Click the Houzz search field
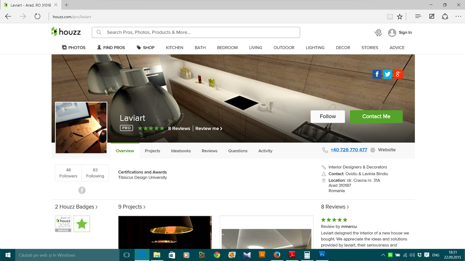Screen dimensions: 465x261 (x=196, y=32)
